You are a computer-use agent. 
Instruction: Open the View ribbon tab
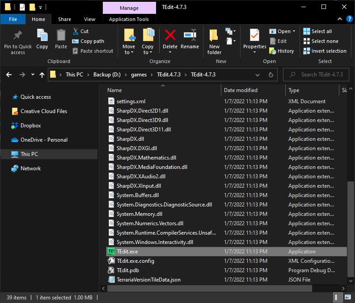89,19
